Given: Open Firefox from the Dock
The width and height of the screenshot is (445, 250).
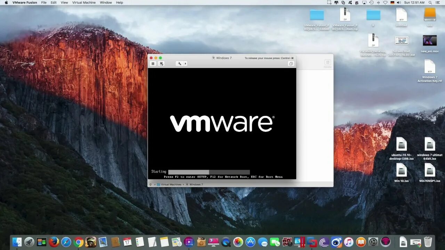Looking at the screenshot, I should click(55, 242).
